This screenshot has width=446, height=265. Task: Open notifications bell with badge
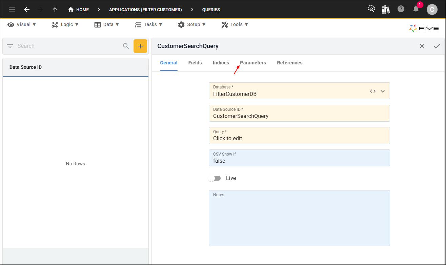pyautogui.click(x=416, y=9)
